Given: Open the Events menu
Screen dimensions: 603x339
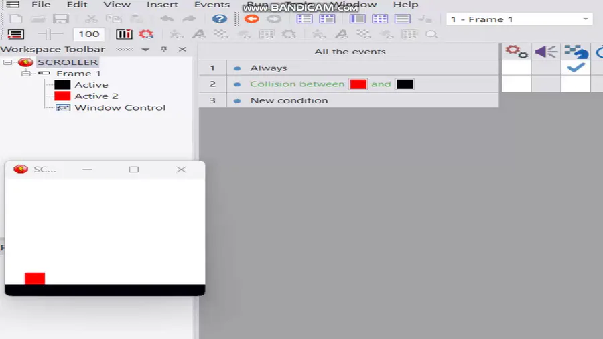Looking at the screenshot, I should [x=212, y=5].
